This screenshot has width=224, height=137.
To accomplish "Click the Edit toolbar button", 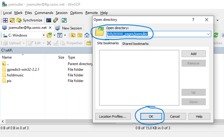I will tap(35, 43).
